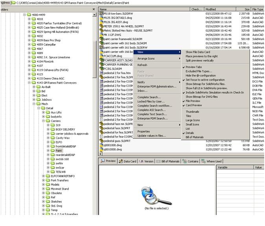
Task: Click the Data Card tab pencil icon
Action: coord(121,161)
